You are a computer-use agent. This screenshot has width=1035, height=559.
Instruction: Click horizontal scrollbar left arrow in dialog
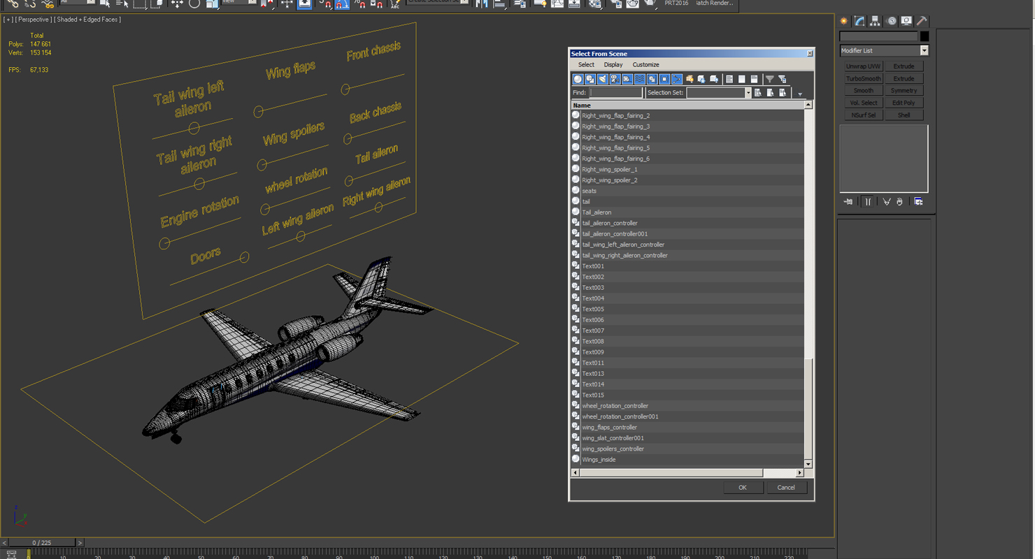click(x=576, y=473)
